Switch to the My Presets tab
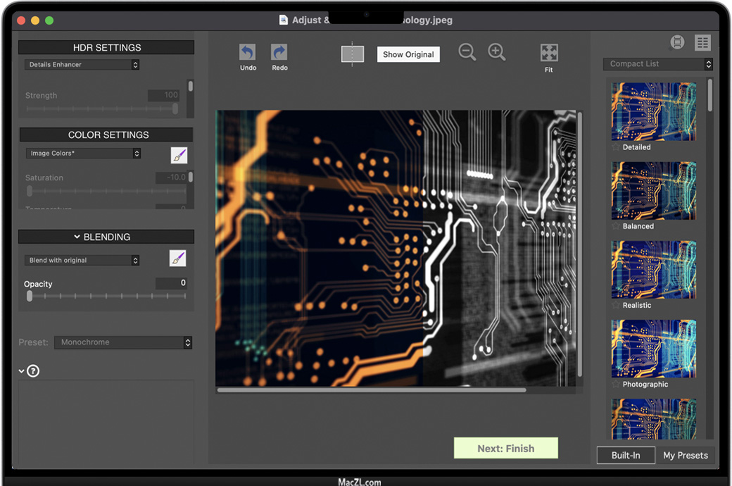The height and width of the screenshot is (486, 732). tap(686, 456)
